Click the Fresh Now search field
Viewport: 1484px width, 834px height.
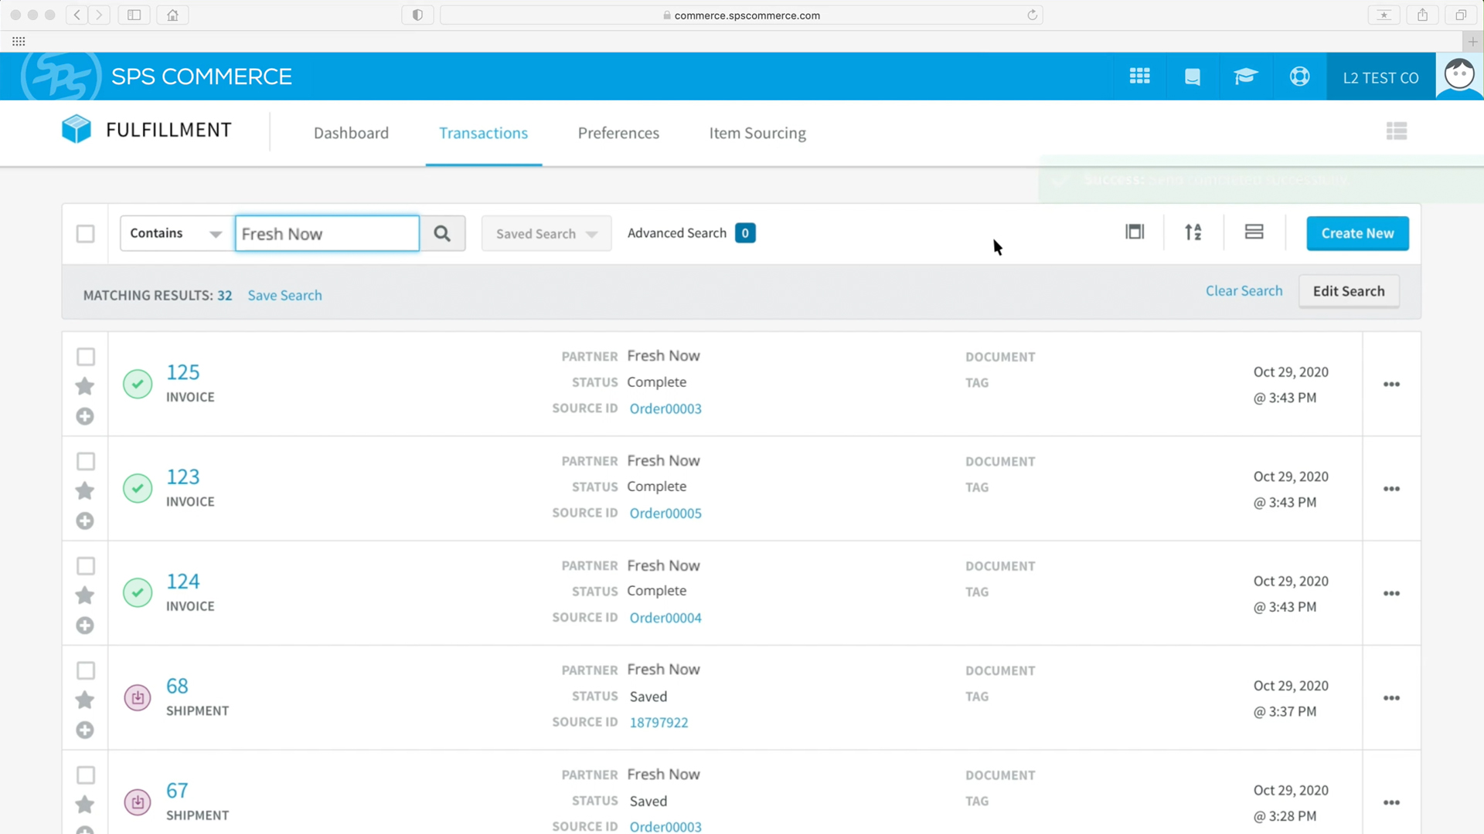click(327, 234)
